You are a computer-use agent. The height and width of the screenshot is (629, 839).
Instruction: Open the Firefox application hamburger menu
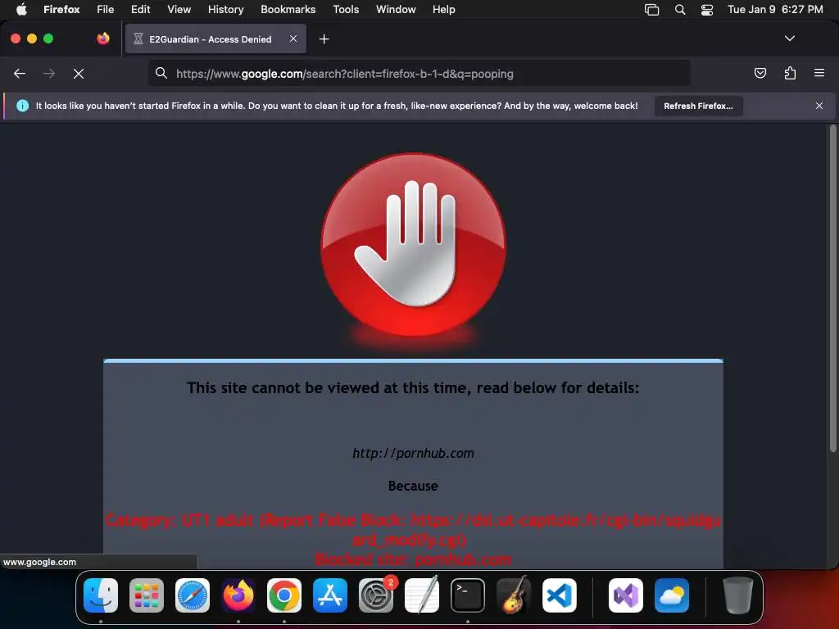click(x=819, y=73)
